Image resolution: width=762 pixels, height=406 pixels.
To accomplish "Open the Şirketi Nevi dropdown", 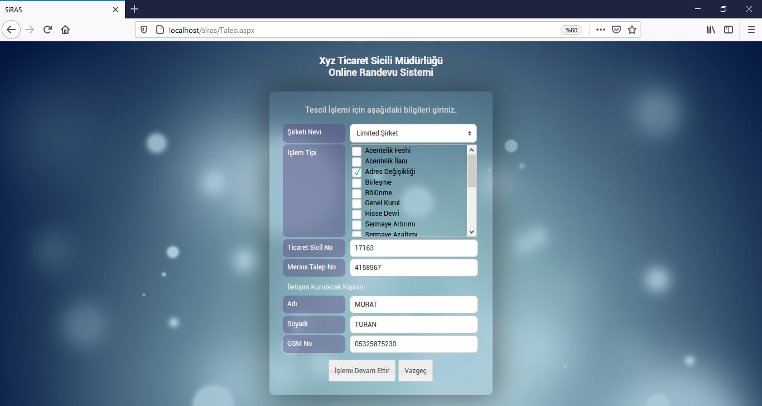I will [x=413, y=133].
